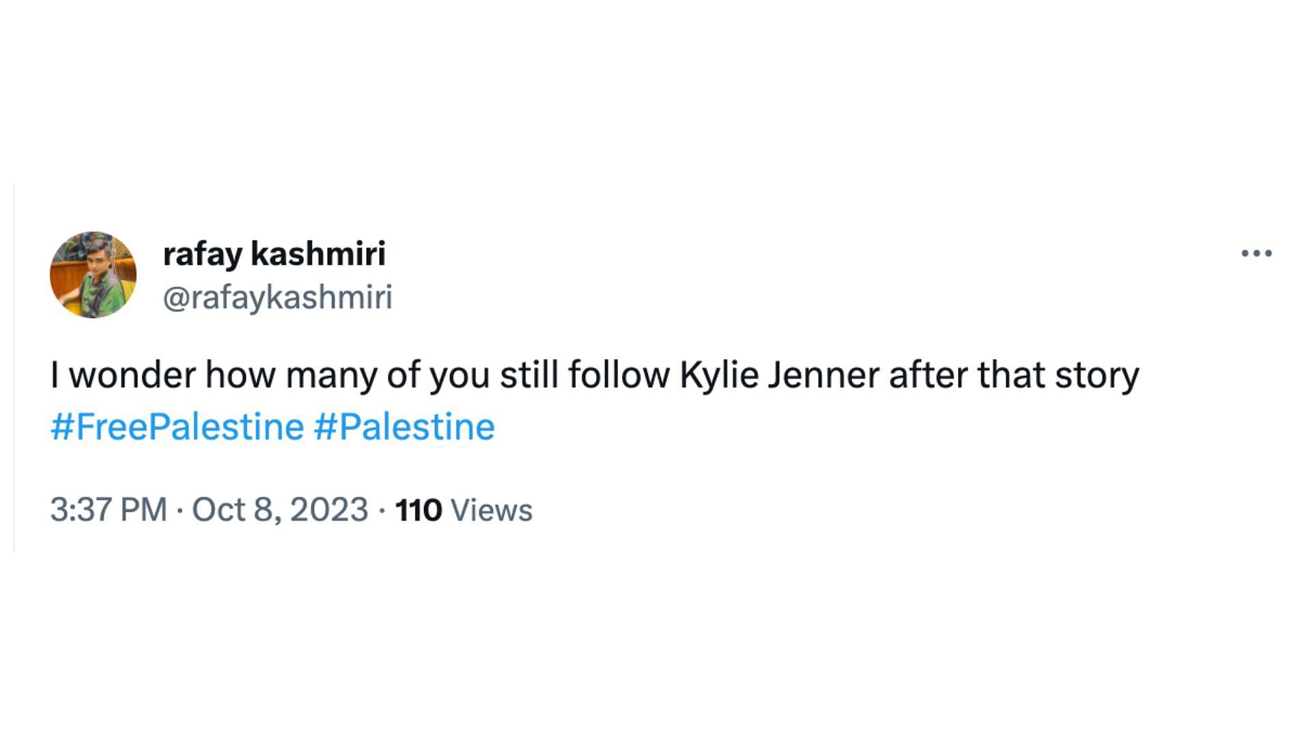Click the 110 view count number

point(418,510)
